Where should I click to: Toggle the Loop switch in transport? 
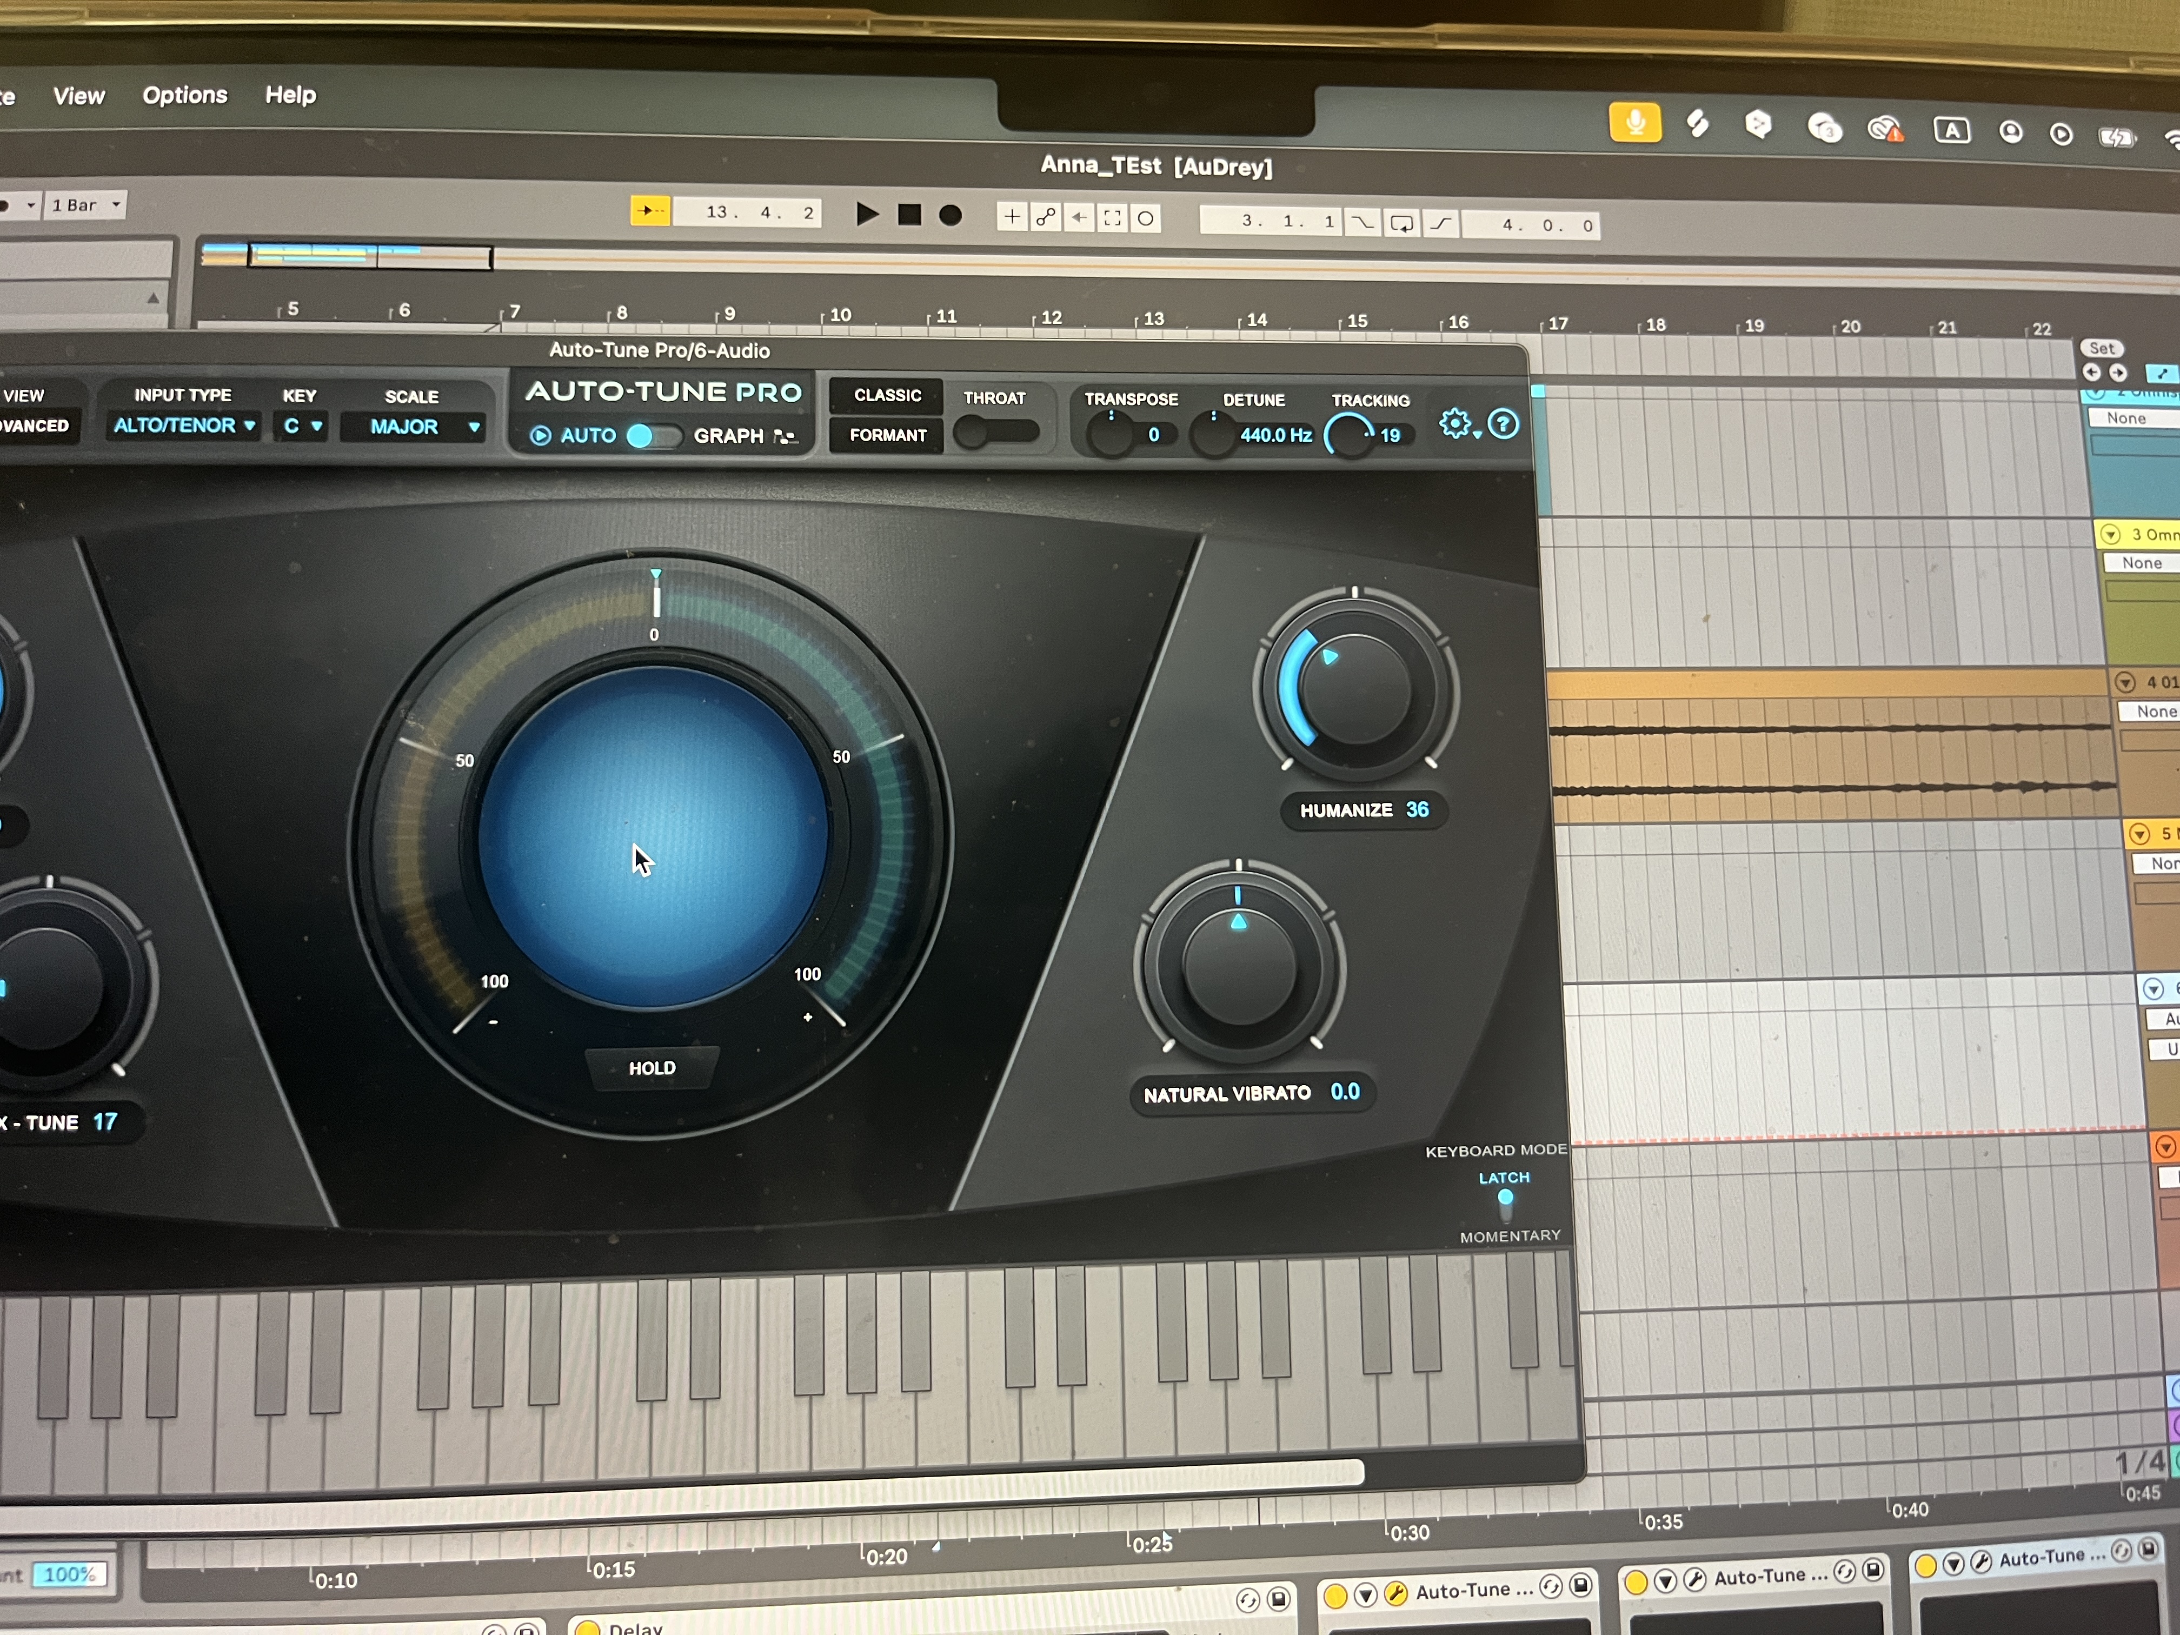pyautogui.click(x=1400, y=224)
